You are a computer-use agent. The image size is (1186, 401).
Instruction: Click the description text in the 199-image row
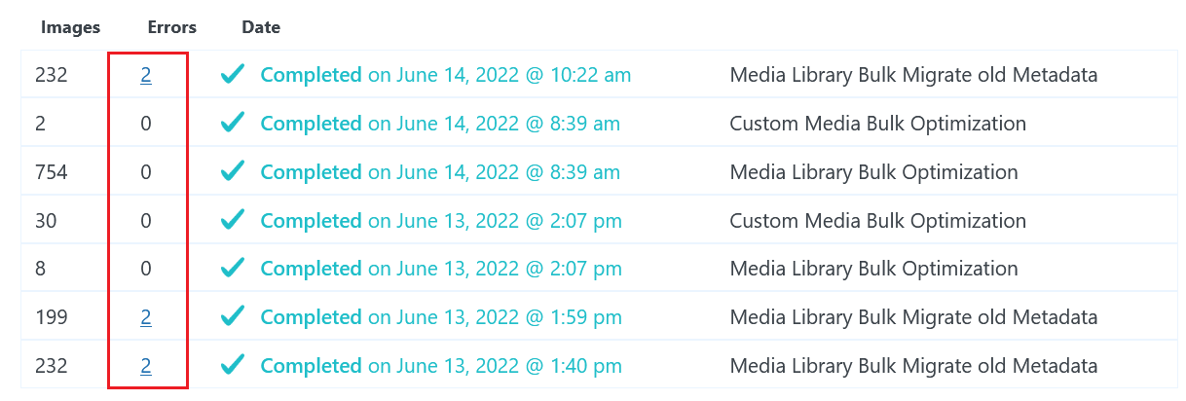(x=913, y=317)
